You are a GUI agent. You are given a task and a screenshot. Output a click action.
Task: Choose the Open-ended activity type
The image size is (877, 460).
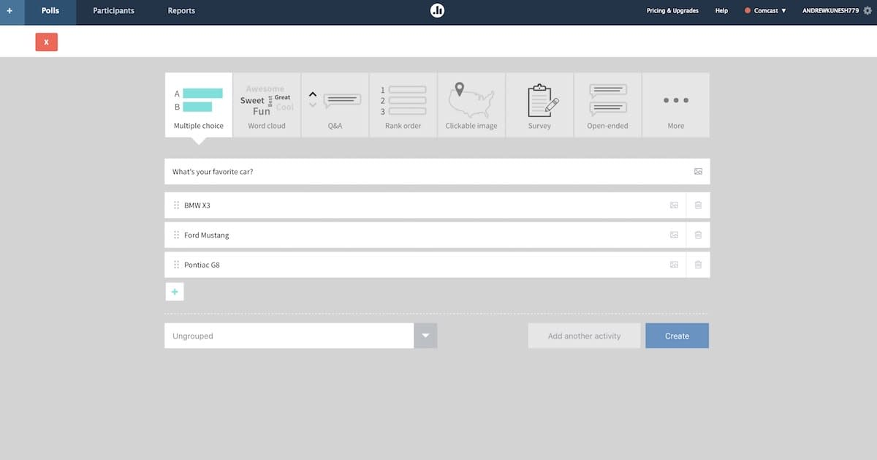[x=607, y=105]
